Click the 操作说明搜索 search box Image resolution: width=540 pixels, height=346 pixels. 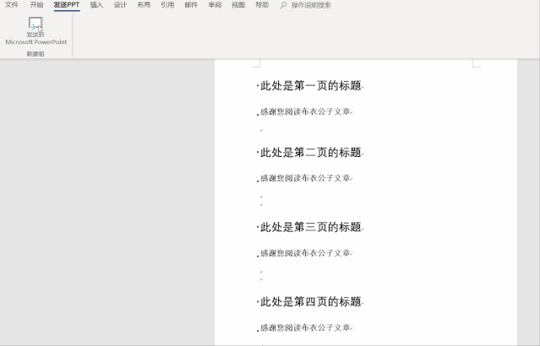pyautogui.click(x=311, y=5)
